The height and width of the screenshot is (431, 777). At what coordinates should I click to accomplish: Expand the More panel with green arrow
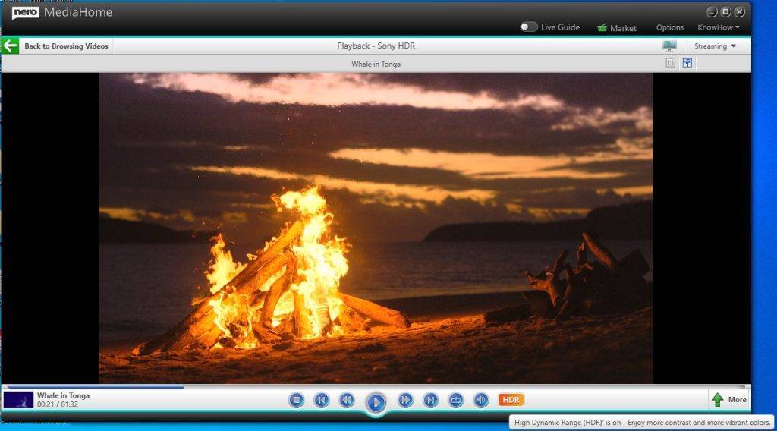click(729, 400)
